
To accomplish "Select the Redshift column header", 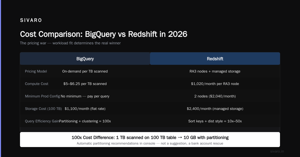I will (x=215, y=59).
